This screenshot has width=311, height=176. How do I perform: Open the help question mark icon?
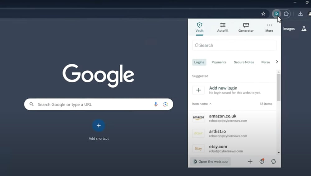tap(262, 161)
